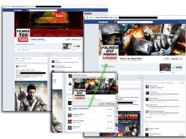Click Like button on MegaVideo page header

coord(166,59)
